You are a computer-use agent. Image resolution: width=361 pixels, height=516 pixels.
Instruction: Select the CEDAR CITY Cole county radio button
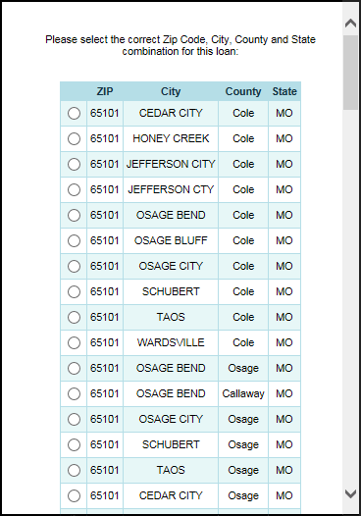pos(74,113)
